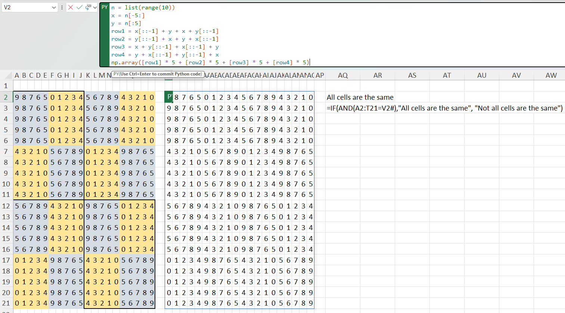Click the green PY badge in the formula bar
This screenshot has width=565, height=313.
pyautogui.click(x=105, y=7)
